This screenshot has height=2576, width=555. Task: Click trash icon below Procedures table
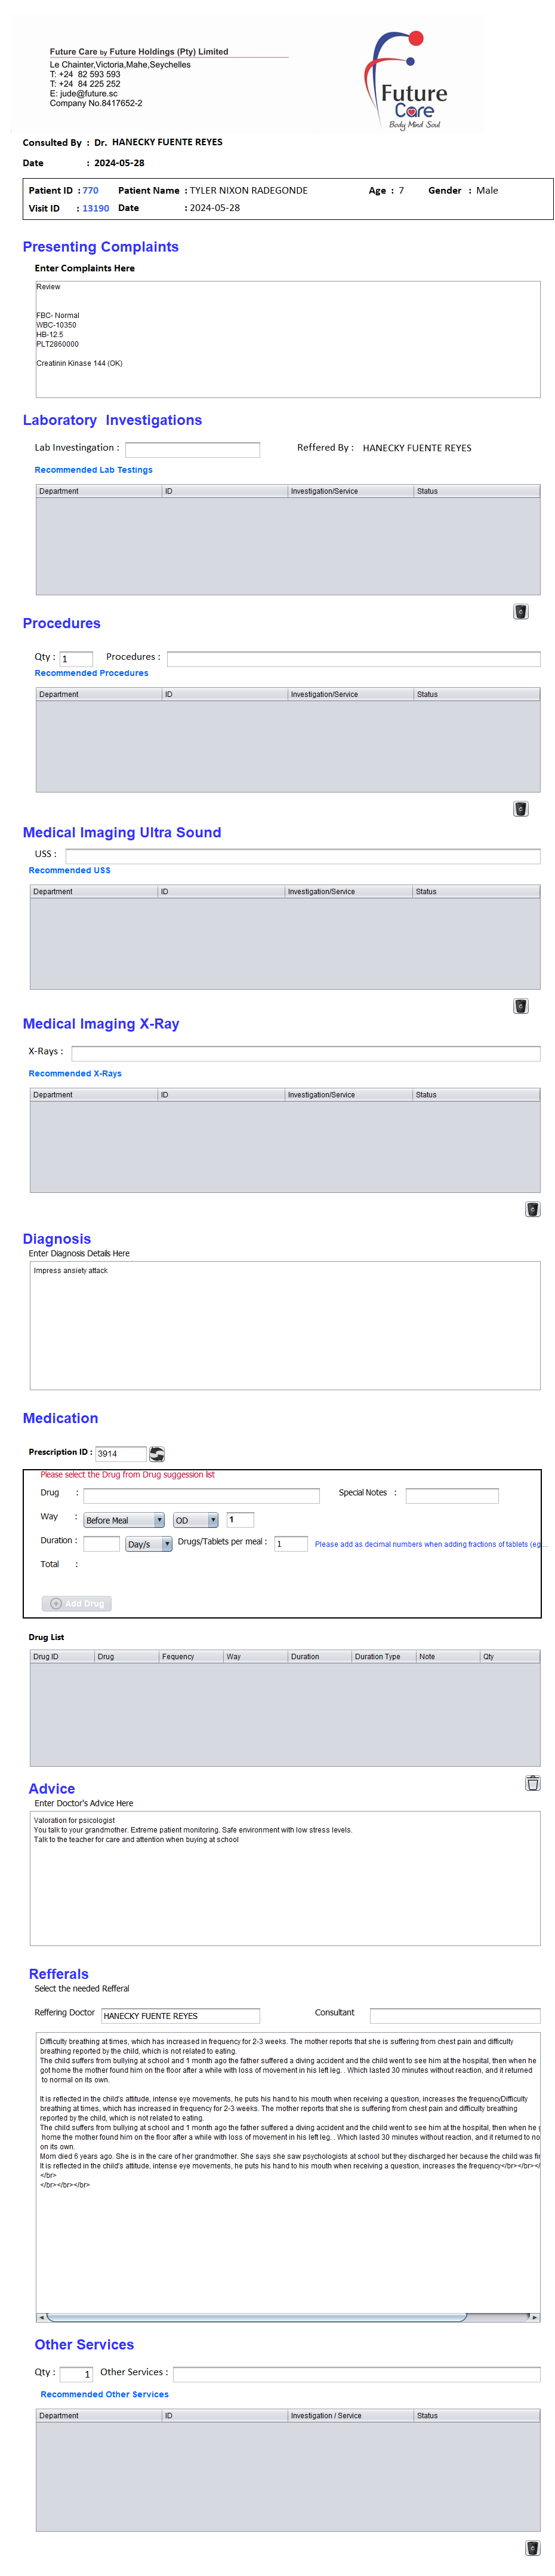pyautogui.click(x=520, y=808)
